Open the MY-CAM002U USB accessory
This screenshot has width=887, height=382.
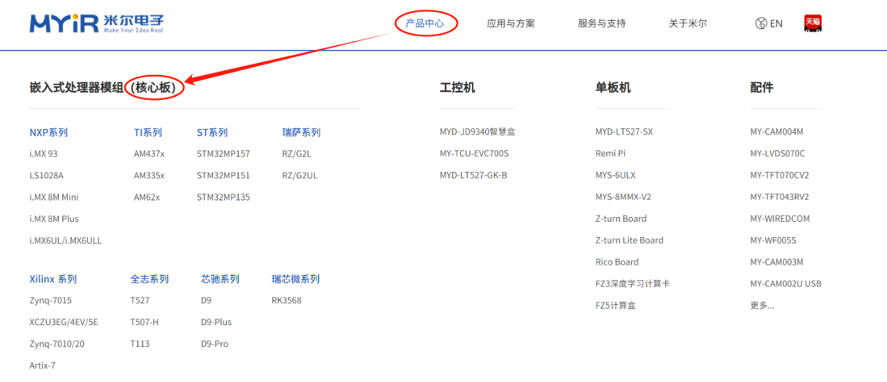[785, 284]
